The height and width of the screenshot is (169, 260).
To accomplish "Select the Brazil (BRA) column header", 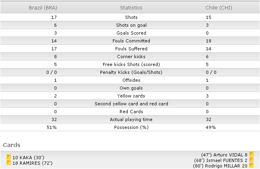I will (x=43, y=7).
